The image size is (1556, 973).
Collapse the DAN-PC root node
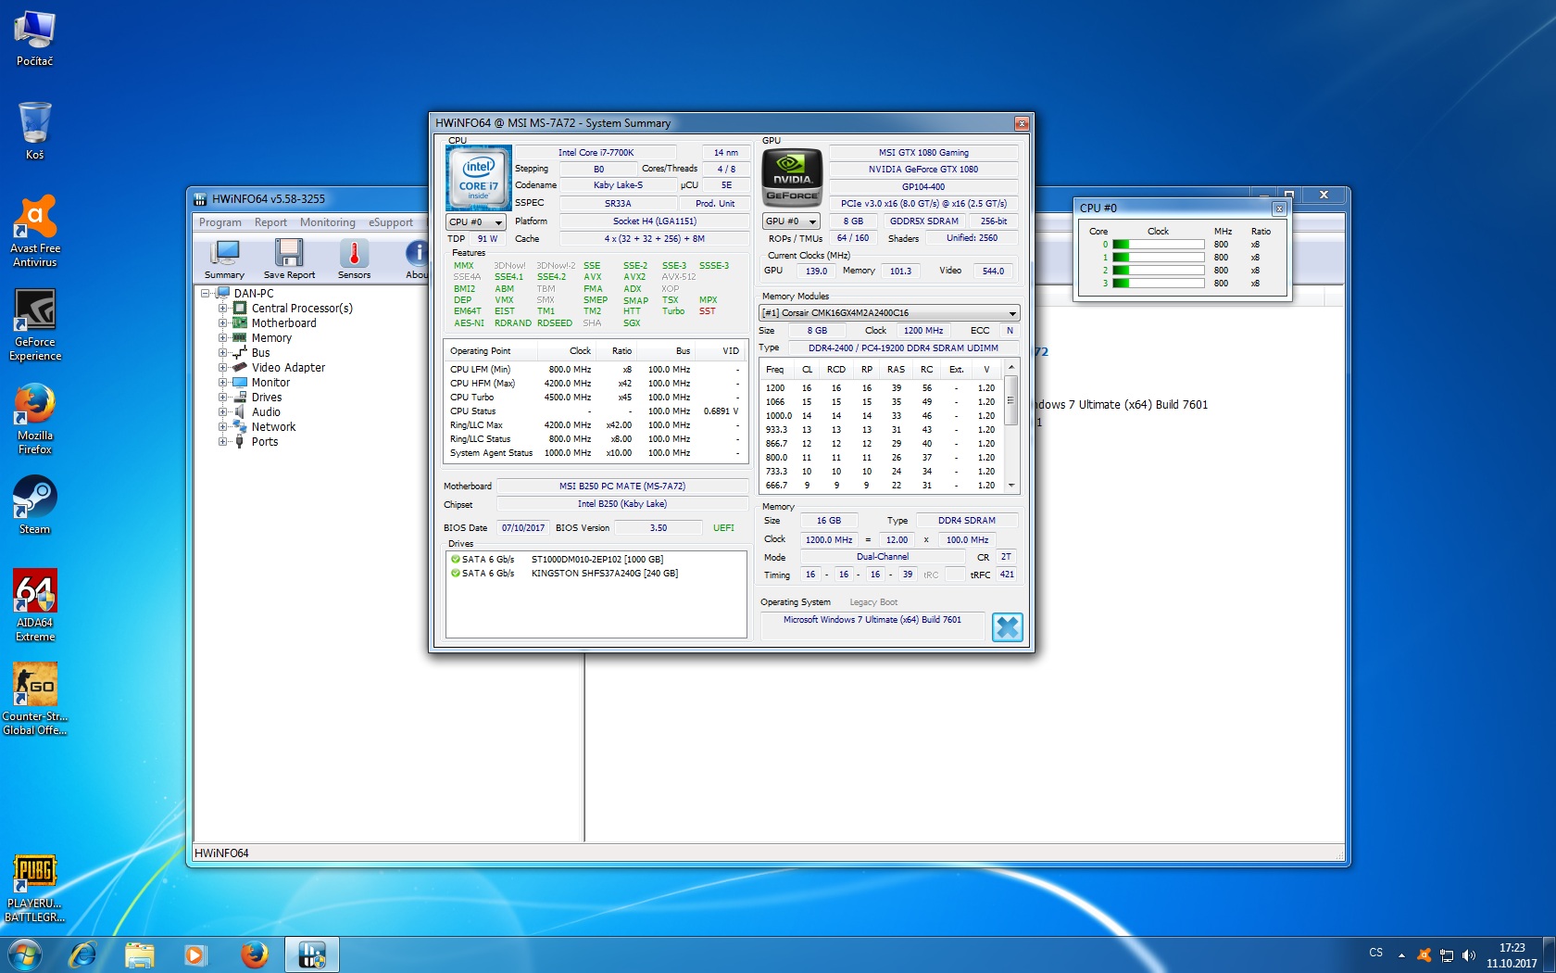[x=206, y=294]
